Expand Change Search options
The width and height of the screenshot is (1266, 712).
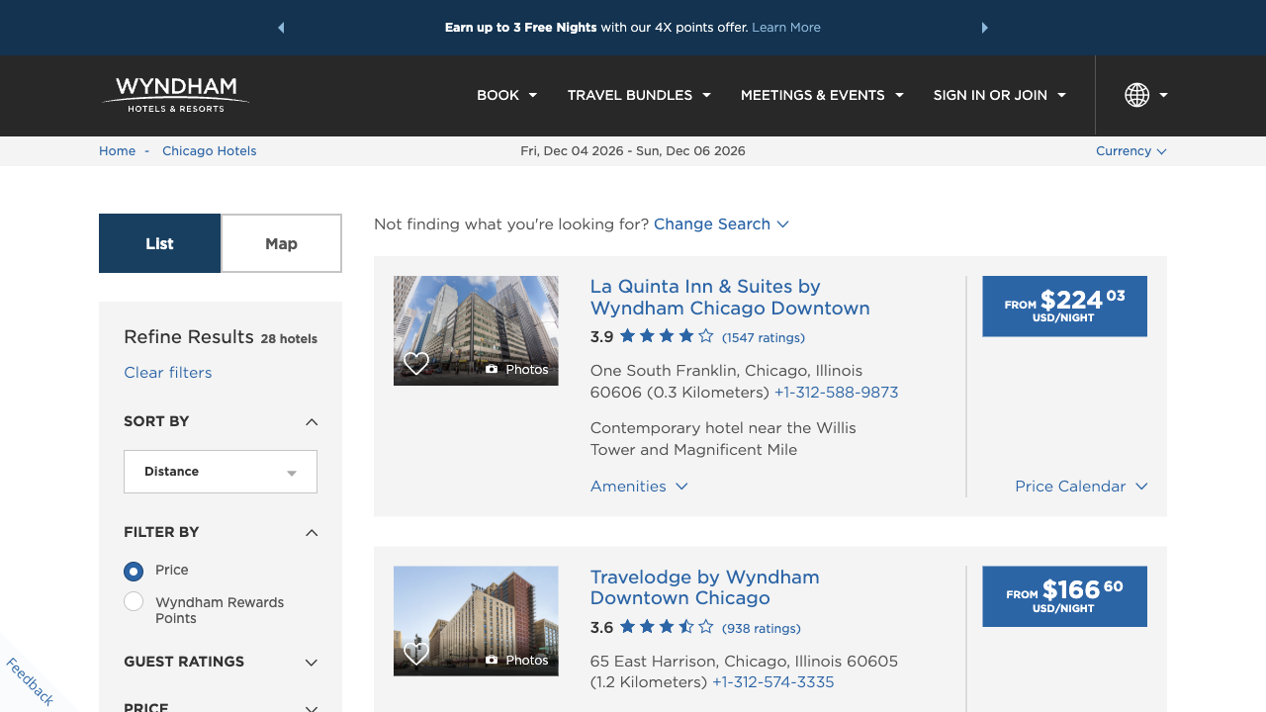[721, 224]
